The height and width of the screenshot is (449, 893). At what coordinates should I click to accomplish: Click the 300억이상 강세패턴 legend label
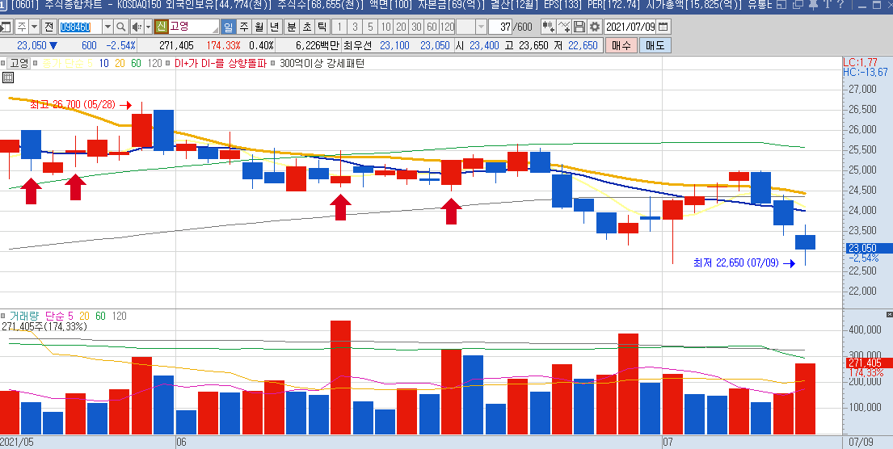click(322, 63)
